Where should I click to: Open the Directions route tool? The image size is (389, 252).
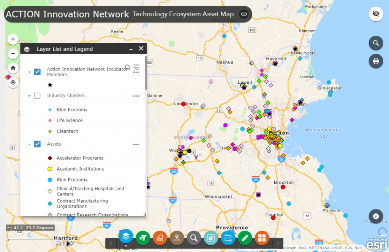(x=228, y=238)
